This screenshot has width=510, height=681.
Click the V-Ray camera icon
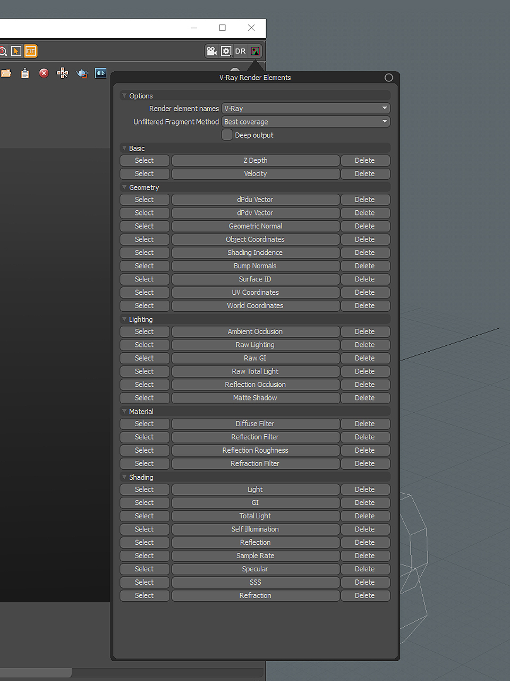(x=211, y=51)
